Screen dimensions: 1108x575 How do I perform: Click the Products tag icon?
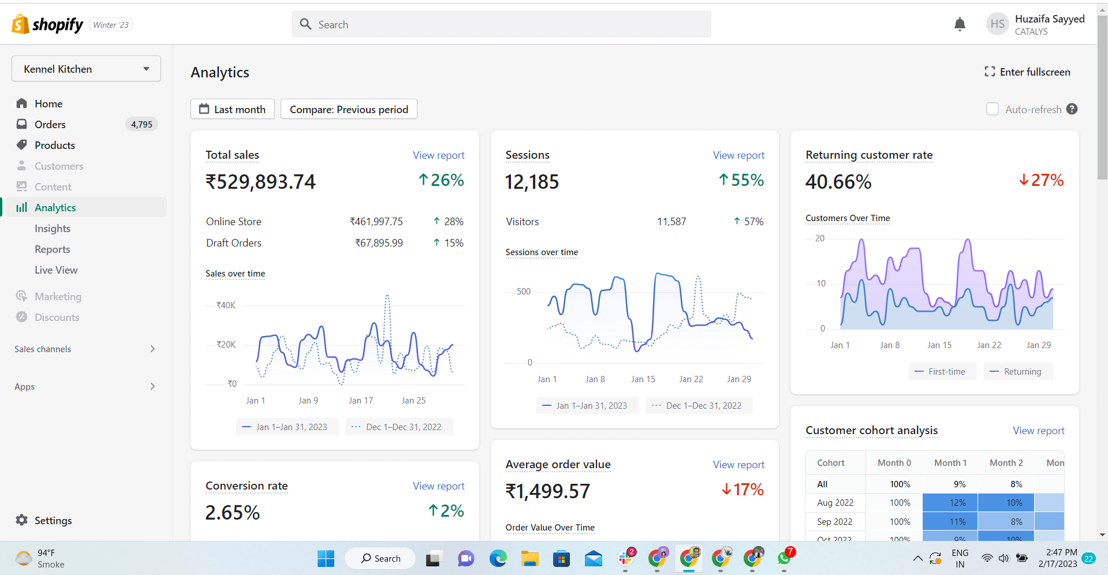(x=22, y=145)
